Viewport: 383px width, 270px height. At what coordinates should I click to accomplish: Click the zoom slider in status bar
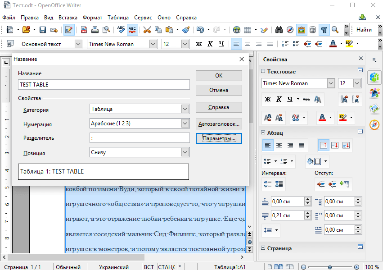pos(330,267)
